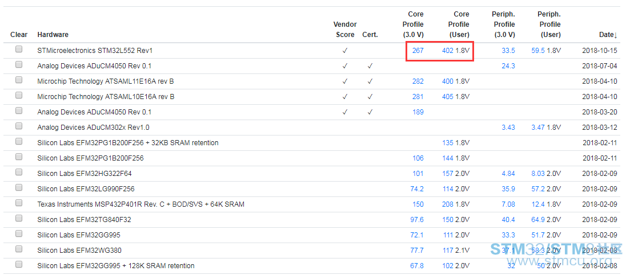Click the Cert. column header

(370, 35)
